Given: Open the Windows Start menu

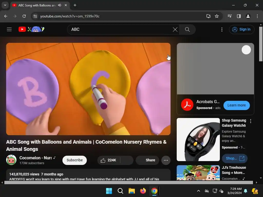Looking at the screenshot, I should (x=109, y=191).
